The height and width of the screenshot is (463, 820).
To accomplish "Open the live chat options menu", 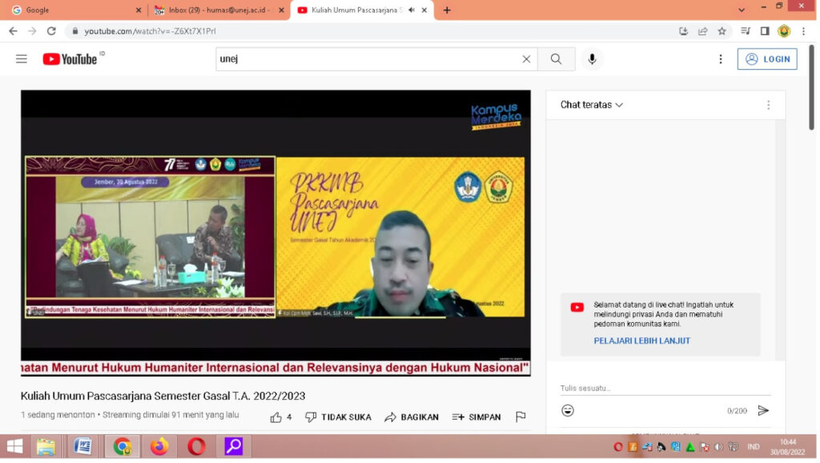I will click(x=768, y=105).
